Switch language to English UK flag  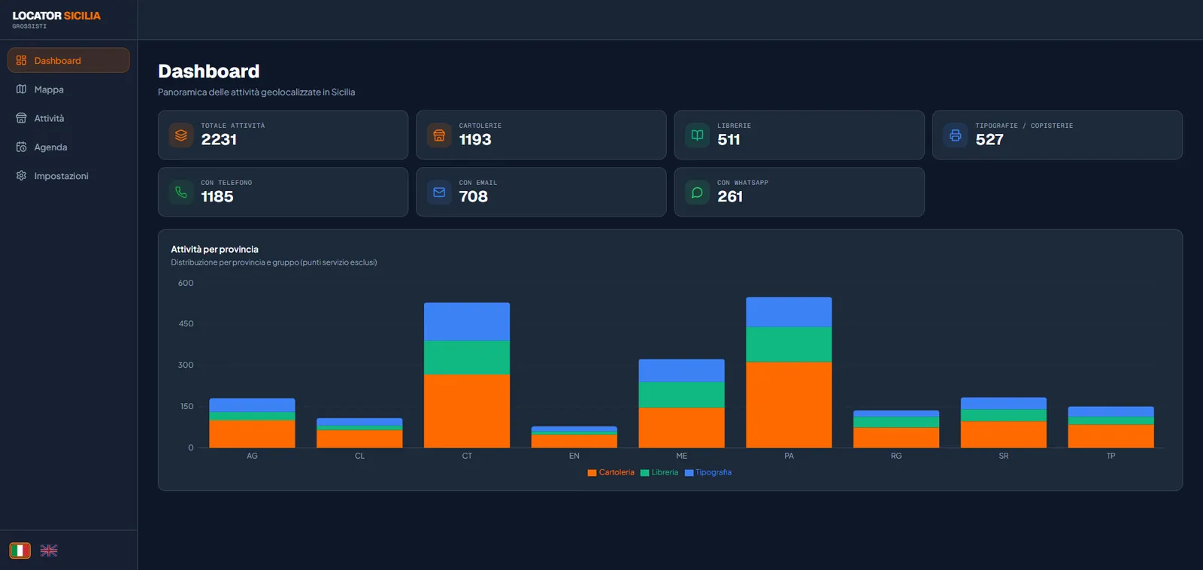(x=49, y=550)
